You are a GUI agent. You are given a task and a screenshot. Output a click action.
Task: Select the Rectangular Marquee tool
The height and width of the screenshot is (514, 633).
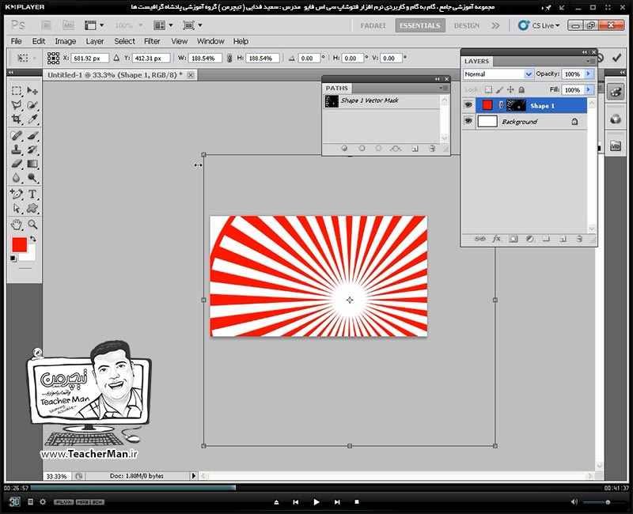pos(17,91)
